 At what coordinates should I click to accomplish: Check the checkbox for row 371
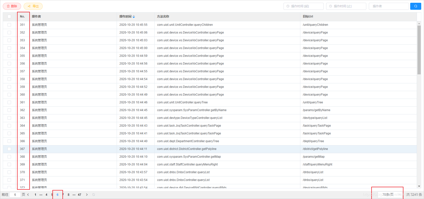pos(9,180)
